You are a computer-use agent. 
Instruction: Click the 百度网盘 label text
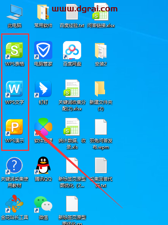pyautogui.click(x=72, y=64)
